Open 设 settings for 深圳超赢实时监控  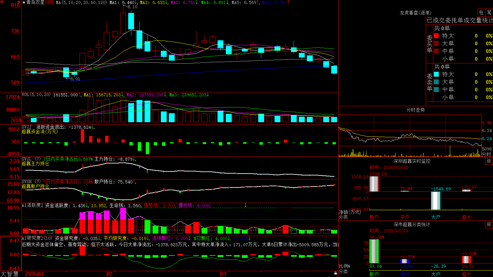tap(489, 161)
